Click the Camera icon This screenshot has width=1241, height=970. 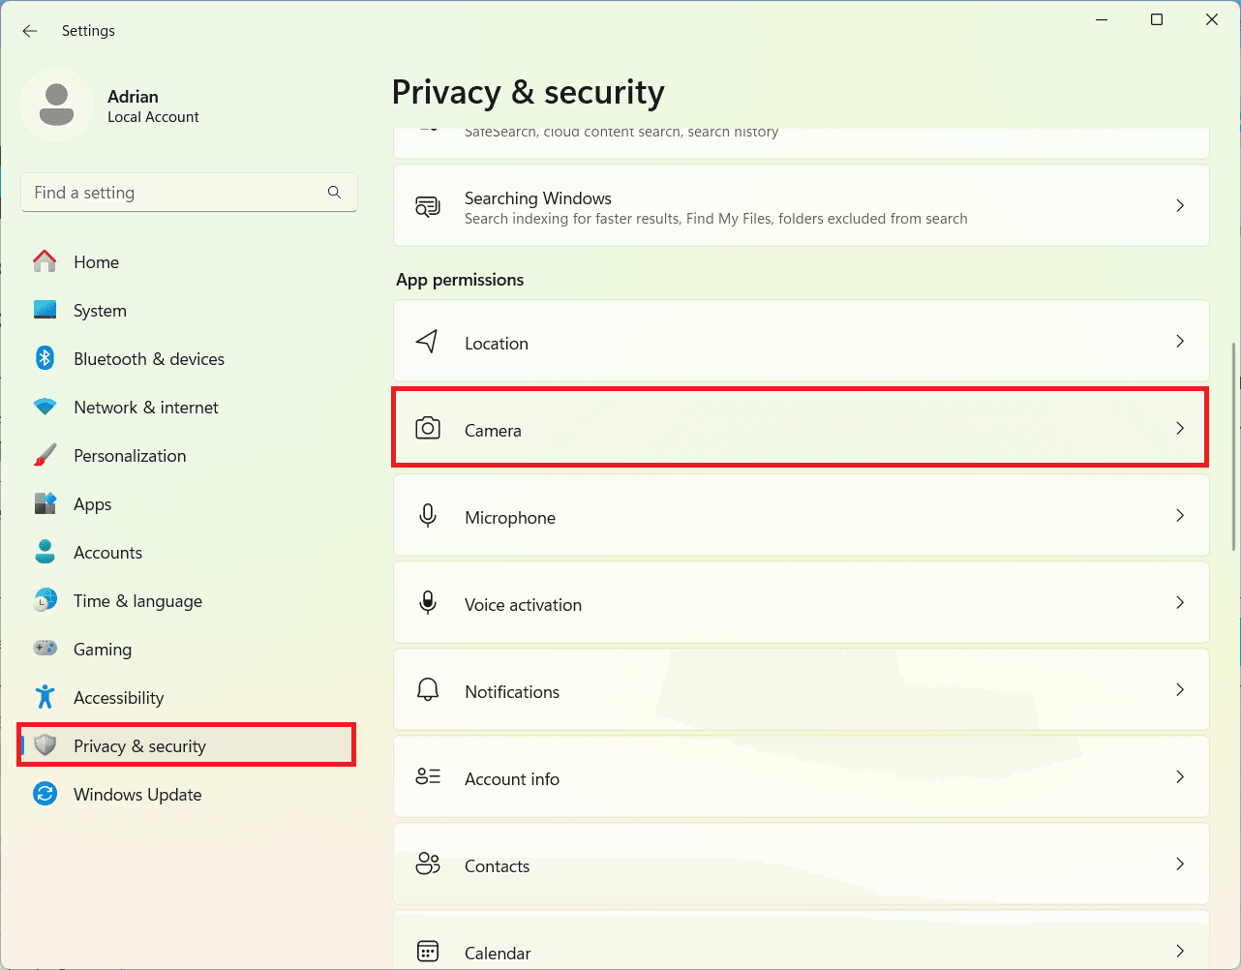(428, 428)
